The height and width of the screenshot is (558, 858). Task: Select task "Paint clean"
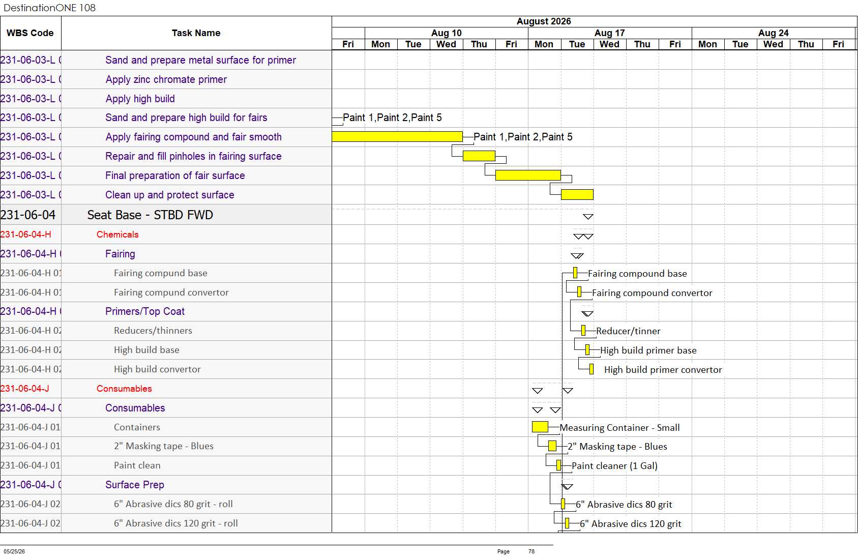point(137,465)
